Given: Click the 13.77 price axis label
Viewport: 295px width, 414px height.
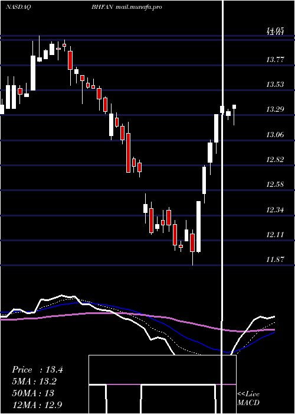Looking at the screenshot, I should click(275, 60).
